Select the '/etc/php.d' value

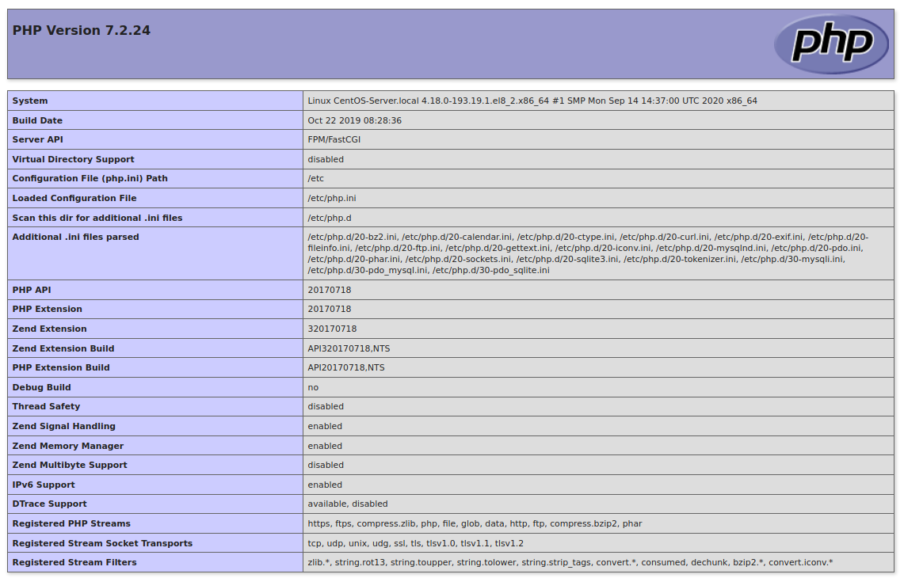pos(330,218)
